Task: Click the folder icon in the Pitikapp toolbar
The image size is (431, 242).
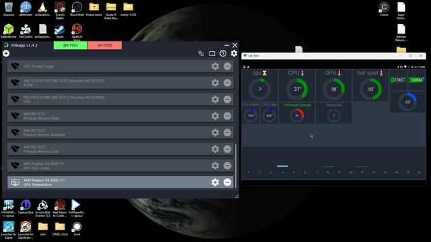Action: click(211, 53)
